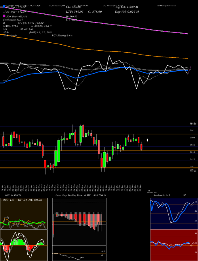Viewport: 198px width, 261px height.
Task: Click the 'H: 580.80' high price value
Action: [x=72, y=17]
